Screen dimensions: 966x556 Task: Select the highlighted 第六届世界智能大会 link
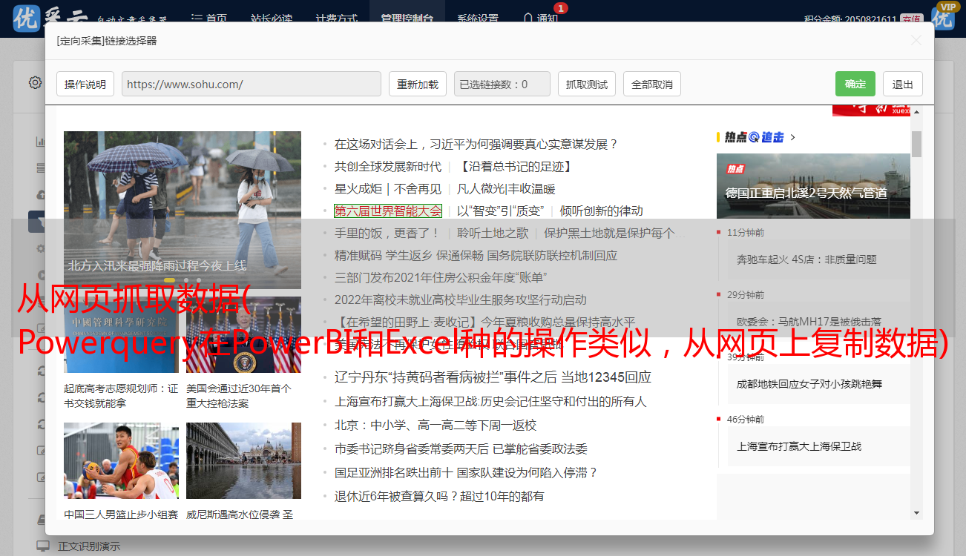(x=388, y=211)
